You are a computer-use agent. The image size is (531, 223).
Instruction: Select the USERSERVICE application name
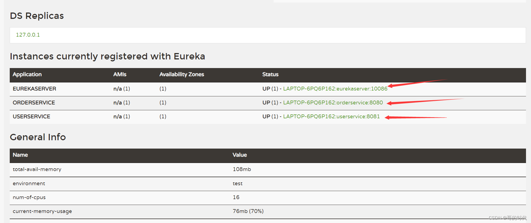(31, 117)
